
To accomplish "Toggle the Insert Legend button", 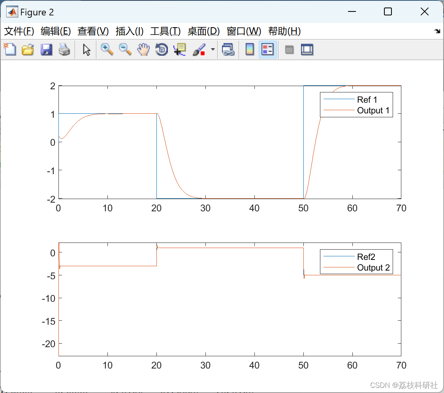I will click(x=267, y=49).
